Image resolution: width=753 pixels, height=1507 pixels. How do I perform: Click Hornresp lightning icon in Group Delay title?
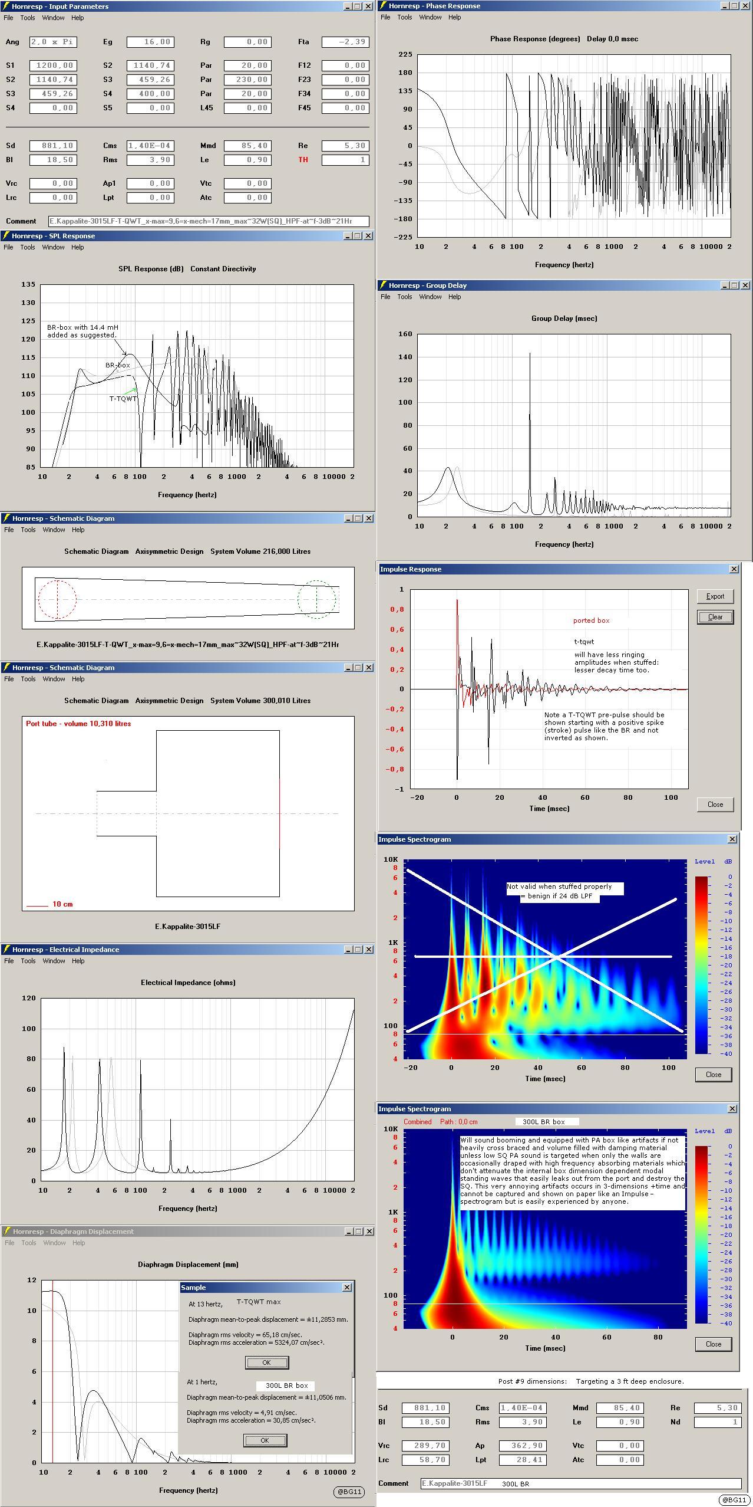tap(383, 285)
